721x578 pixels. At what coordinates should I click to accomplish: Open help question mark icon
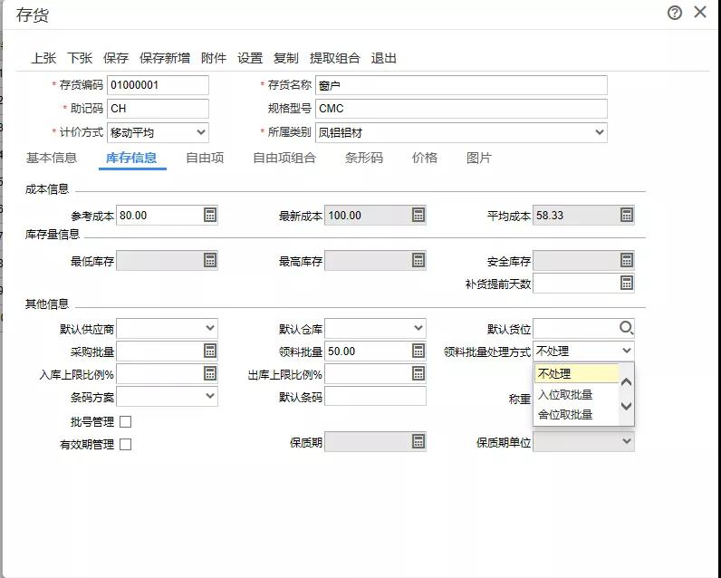click(x=675, y=13)
